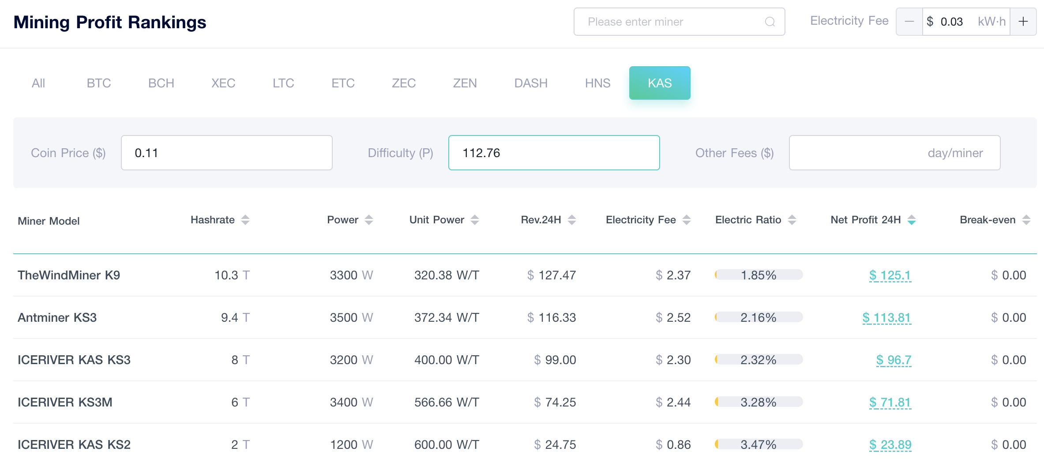Open TheWindMiner K9 net profit link
The height and width of the screenshot is (459, 1044).
point(890,275)
